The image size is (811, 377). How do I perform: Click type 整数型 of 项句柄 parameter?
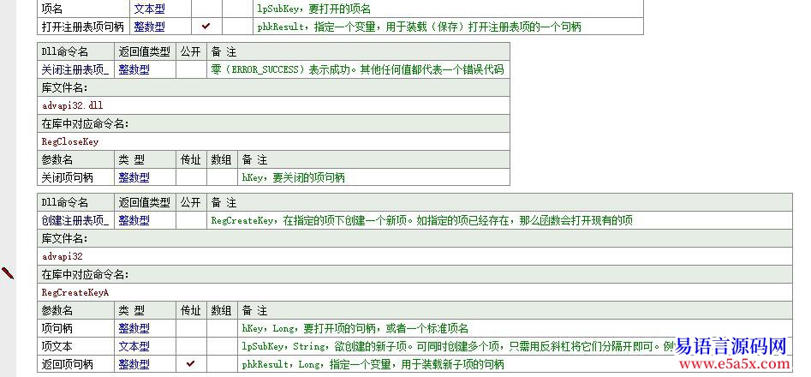pos(134,328)
